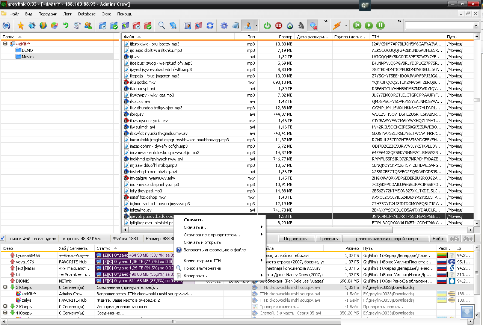Expand the '4 Юзеры' transfer group
The image size is (483, 325).
point(5,313)
